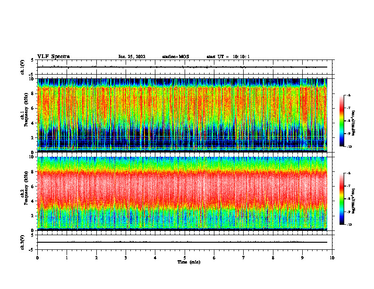Click the "8" kHz tick of ch.2 spectrogram
Image resolution: width=374 pixels, height=289 pixels.
point(33,172)
